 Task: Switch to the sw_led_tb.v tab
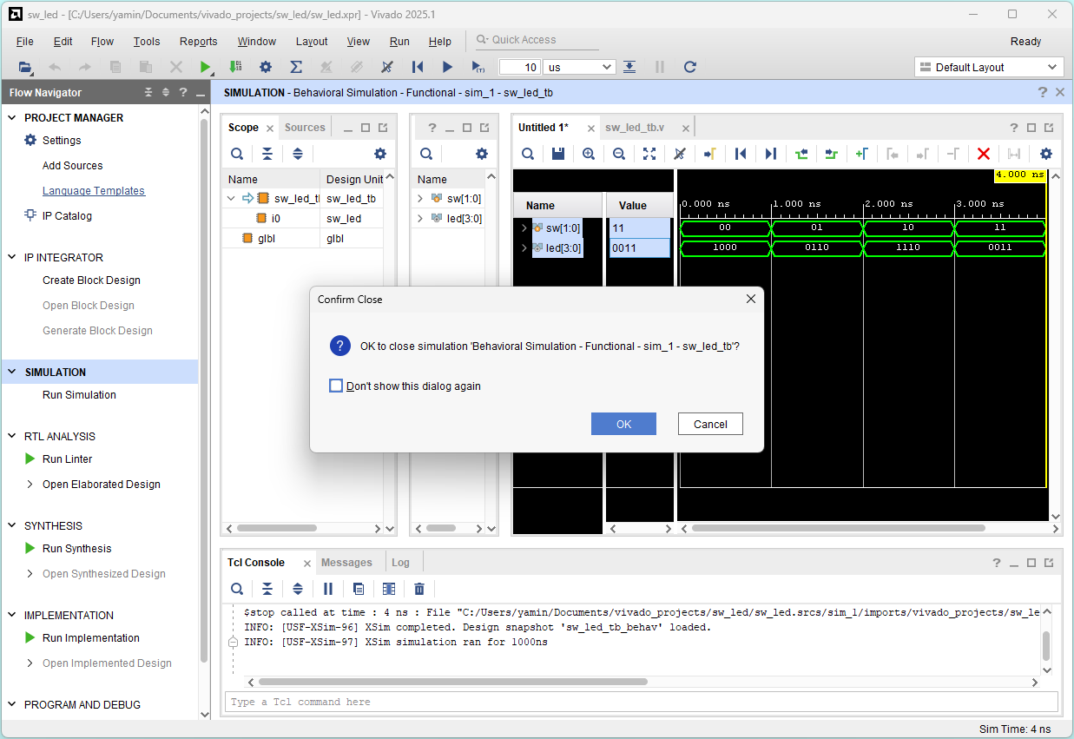635,128
